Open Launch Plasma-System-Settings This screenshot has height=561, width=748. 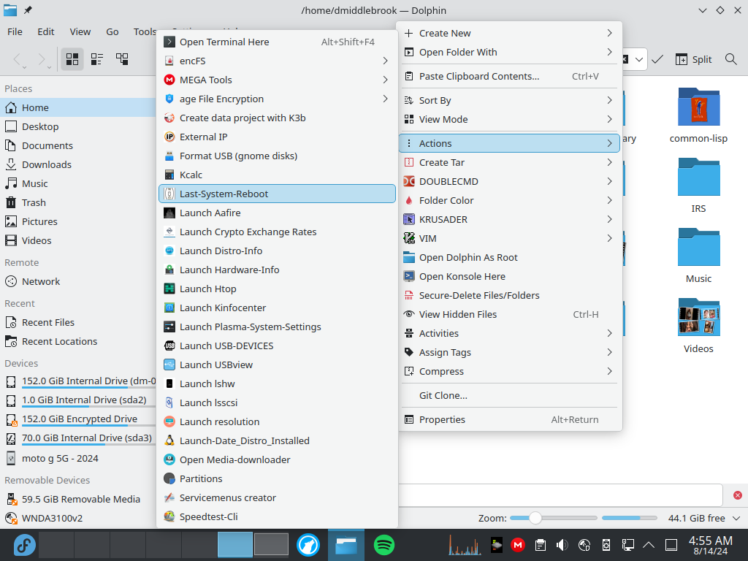click(277, 327)
